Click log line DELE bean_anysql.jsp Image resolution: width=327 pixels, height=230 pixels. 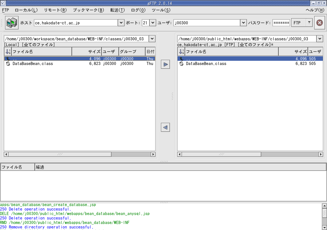coord(75,214)
